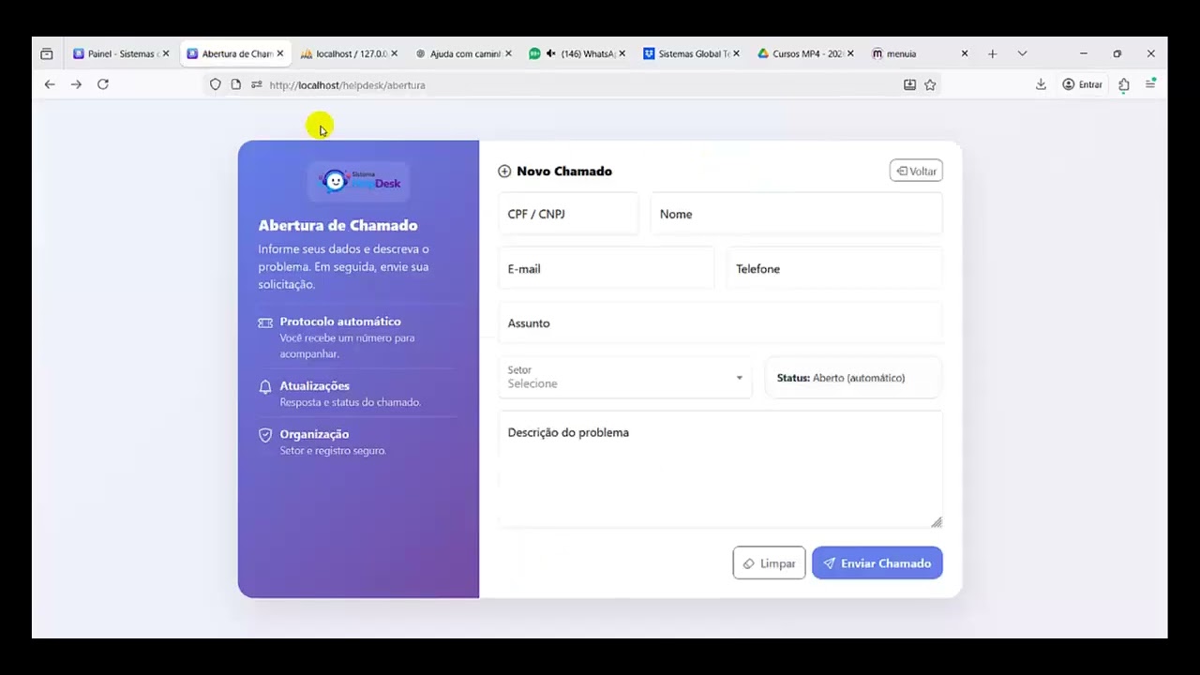
Task: Focus the Nome input field
Action: coord(796,214)
